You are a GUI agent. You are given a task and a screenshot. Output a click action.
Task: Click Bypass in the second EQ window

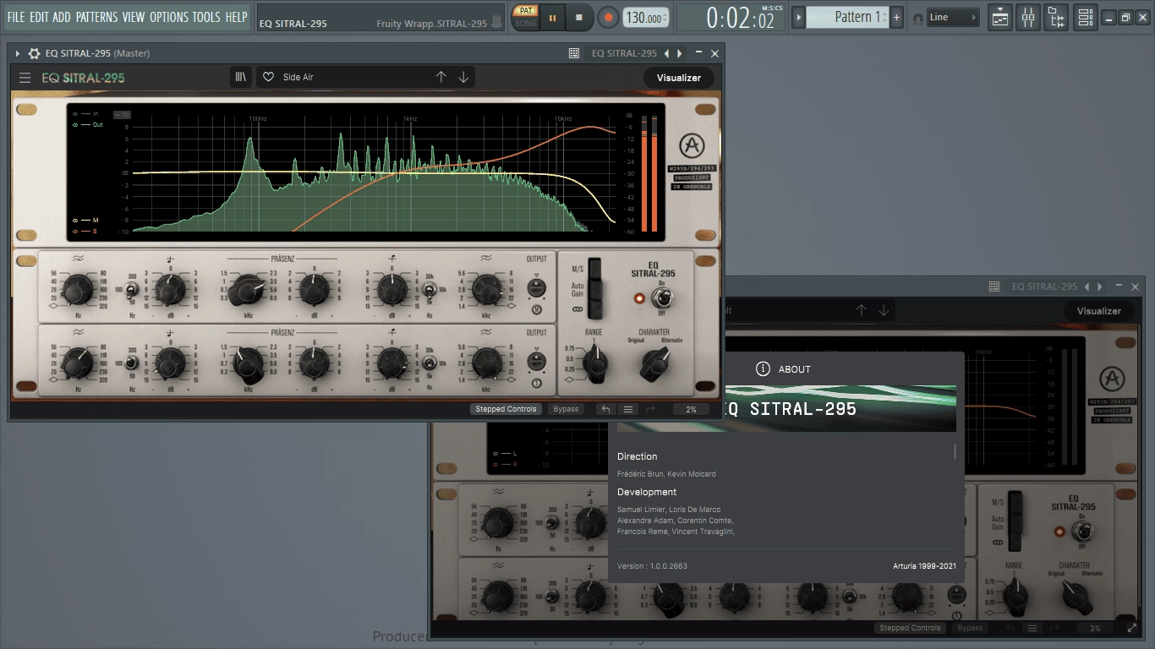pyautogui.click(x=970, y=628)
